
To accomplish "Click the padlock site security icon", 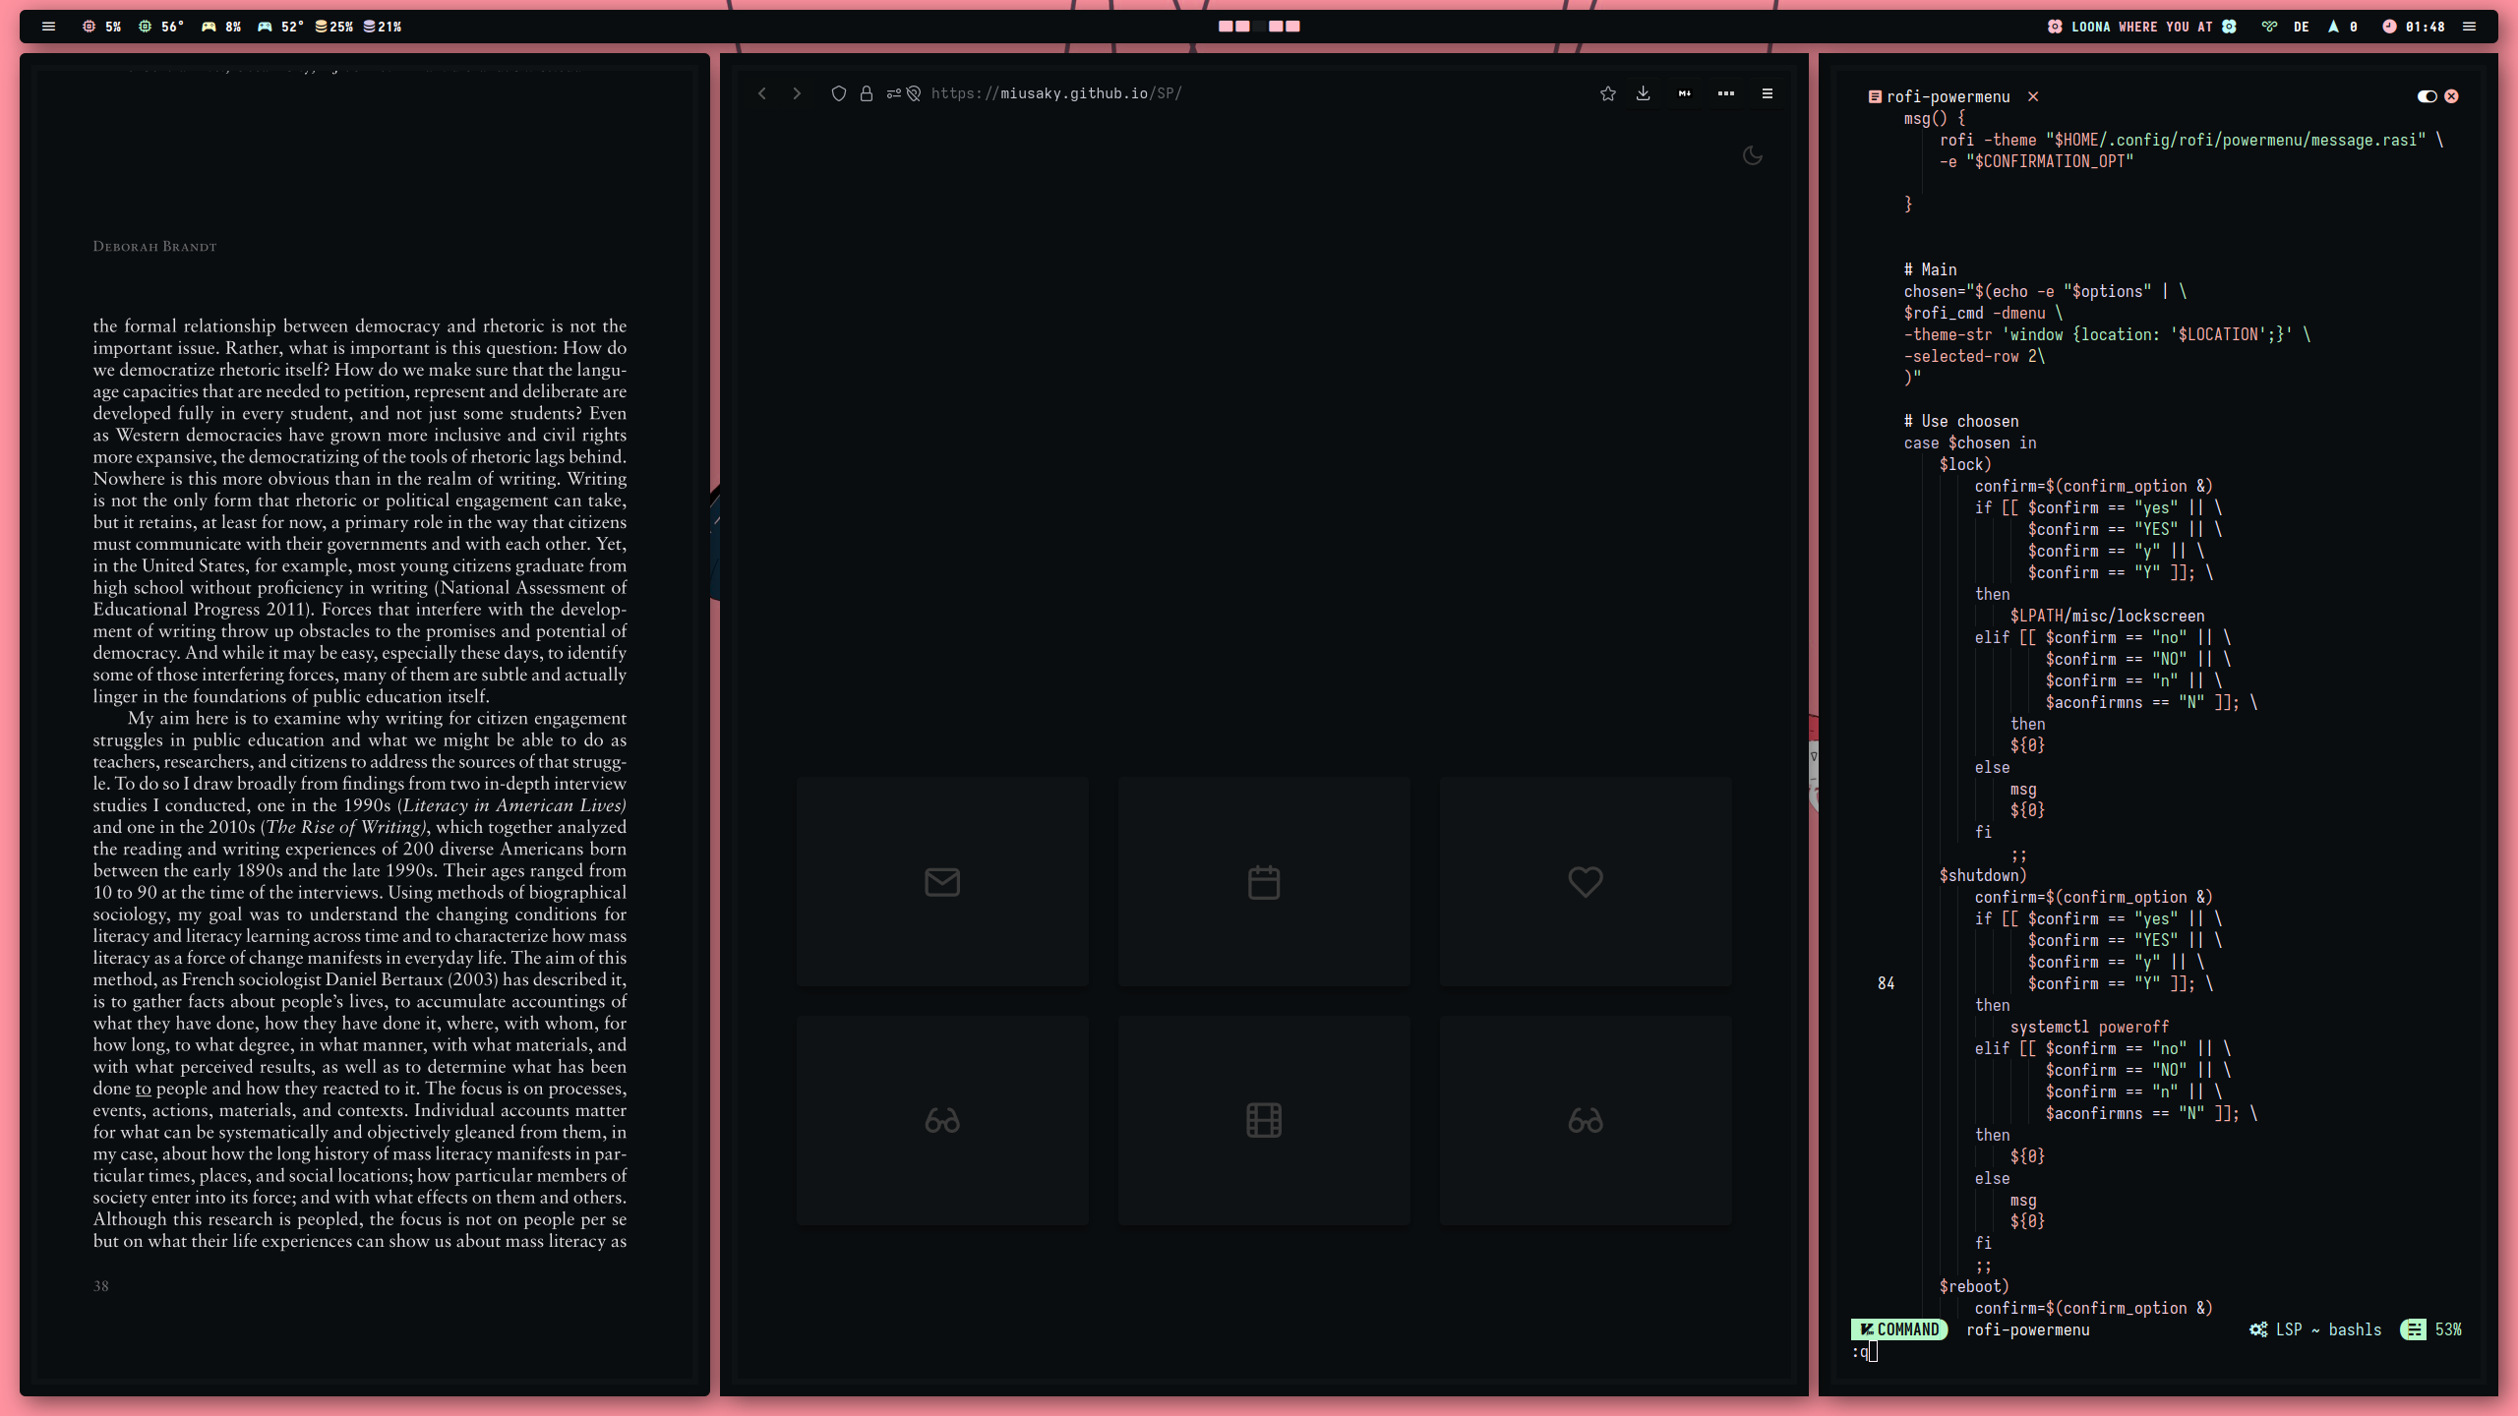I will click(x=867, y=93).
